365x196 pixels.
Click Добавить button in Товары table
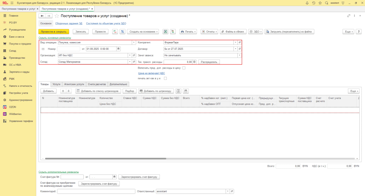pyautogui.click(x=48, y=91)
